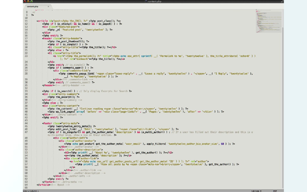
Task: Click the number 68 on line 50
Action: point(222,144)
